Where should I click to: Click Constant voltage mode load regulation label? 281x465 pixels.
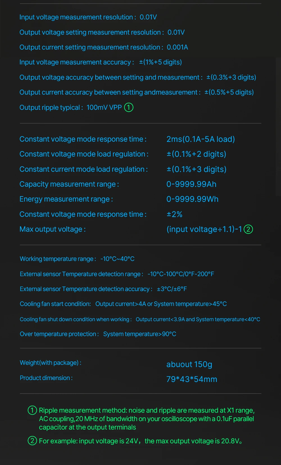tap(84, 154)
